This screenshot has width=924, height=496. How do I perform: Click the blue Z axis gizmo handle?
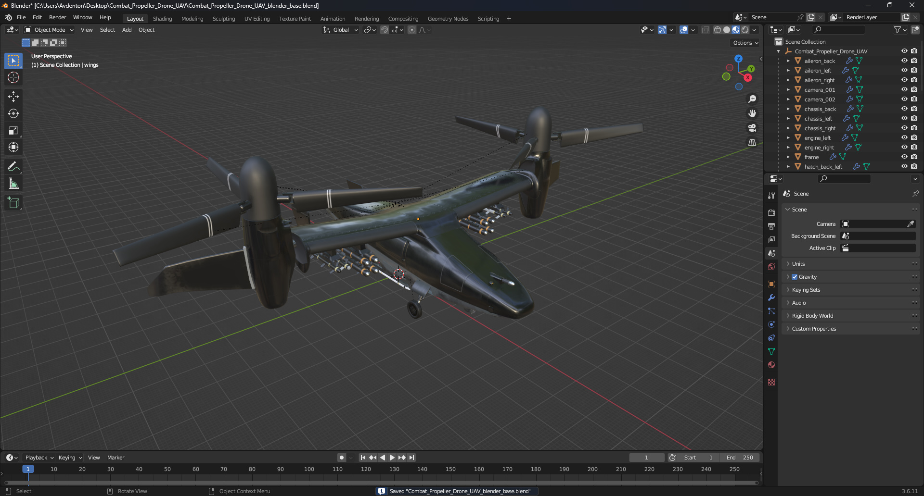click(x=738, y=59)
